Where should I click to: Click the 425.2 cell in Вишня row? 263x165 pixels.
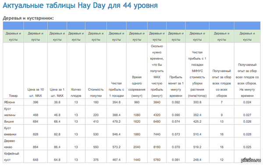tap(197, 121)
